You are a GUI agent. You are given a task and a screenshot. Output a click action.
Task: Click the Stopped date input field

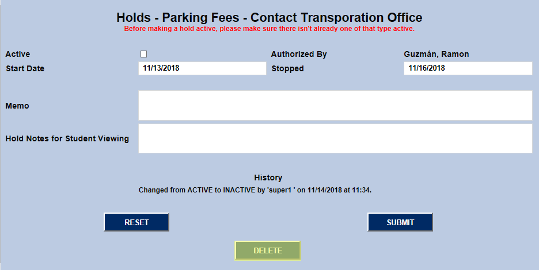pyautogui.click(x=468, y=68)
